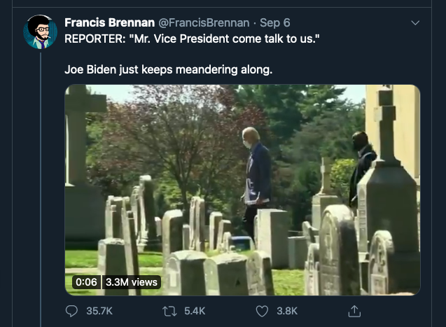The width and height of the screenshot is (446, 327).
Task: Expand the tweet options chevron menu
Action: point(415,22)
